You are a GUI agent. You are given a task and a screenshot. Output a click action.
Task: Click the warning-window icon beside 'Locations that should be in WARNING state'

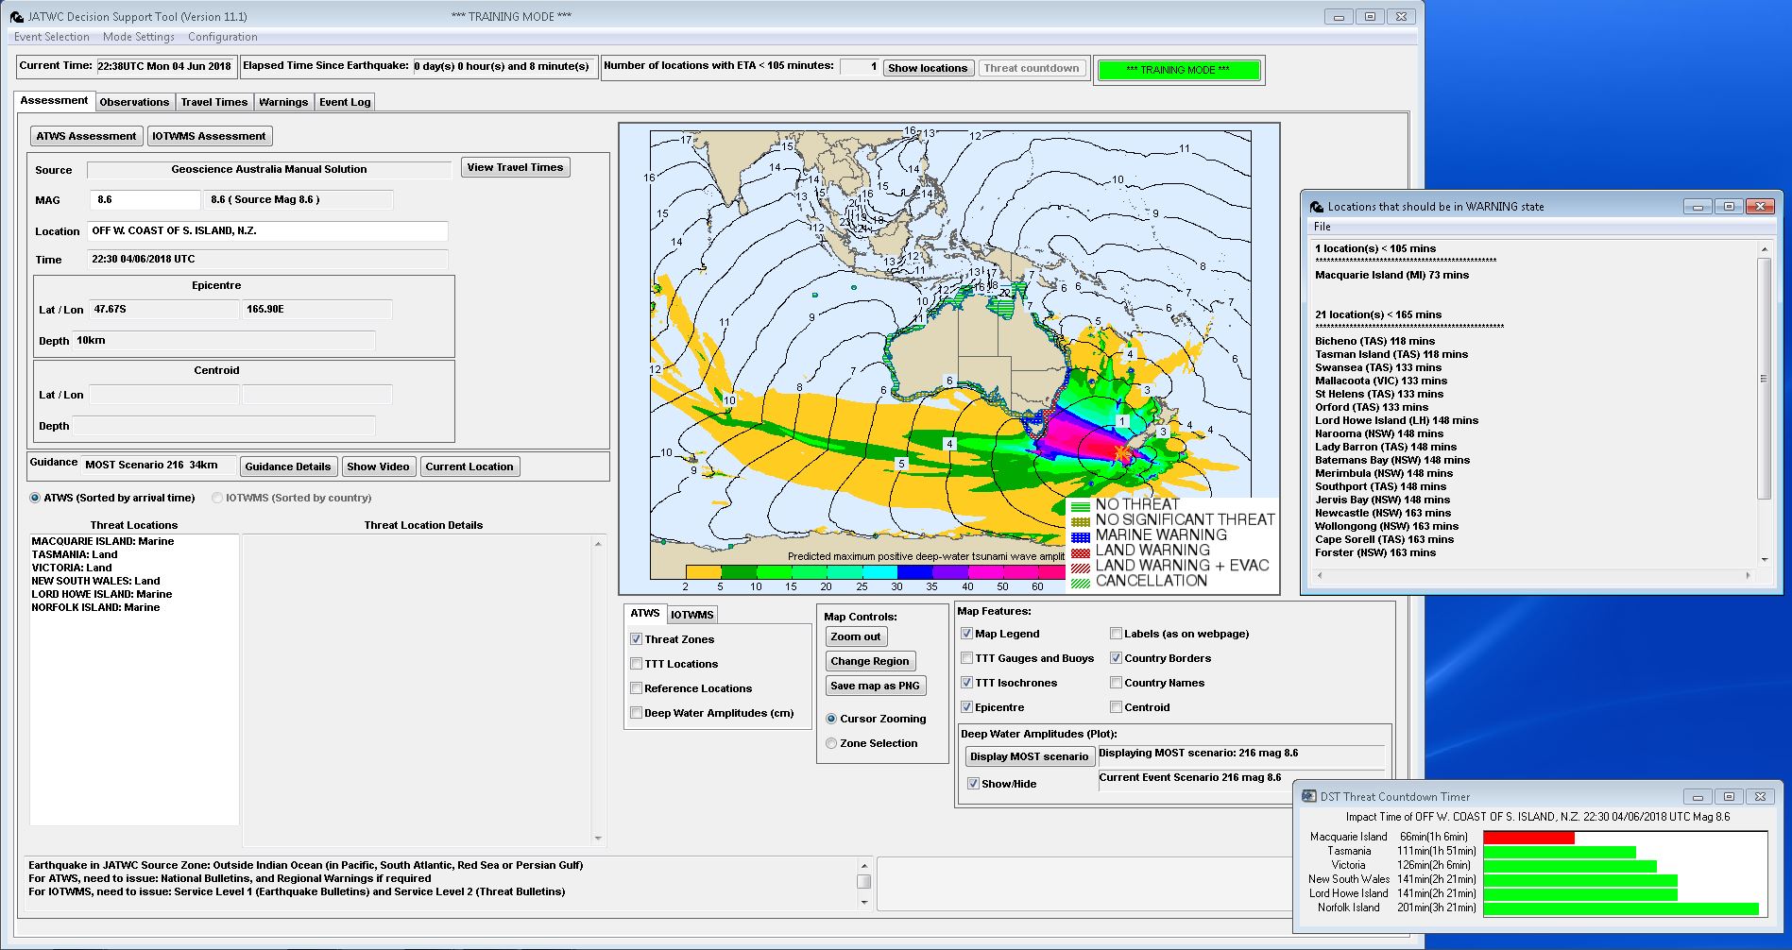tap(1316, 206)
